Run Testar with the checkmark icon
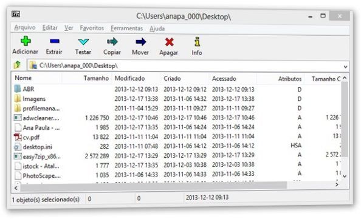This screenshot has width=361, height=219. coord(83,42)
